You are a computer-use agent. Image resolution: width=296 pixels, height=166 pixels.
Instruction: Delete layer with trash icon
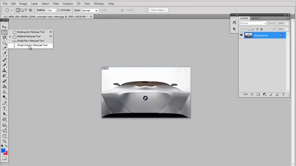pos(283,95)
